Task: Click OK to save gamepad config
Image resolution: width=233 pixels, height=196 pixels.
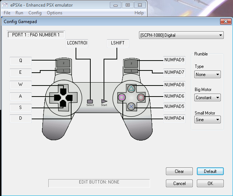Action: coord(210,184)
